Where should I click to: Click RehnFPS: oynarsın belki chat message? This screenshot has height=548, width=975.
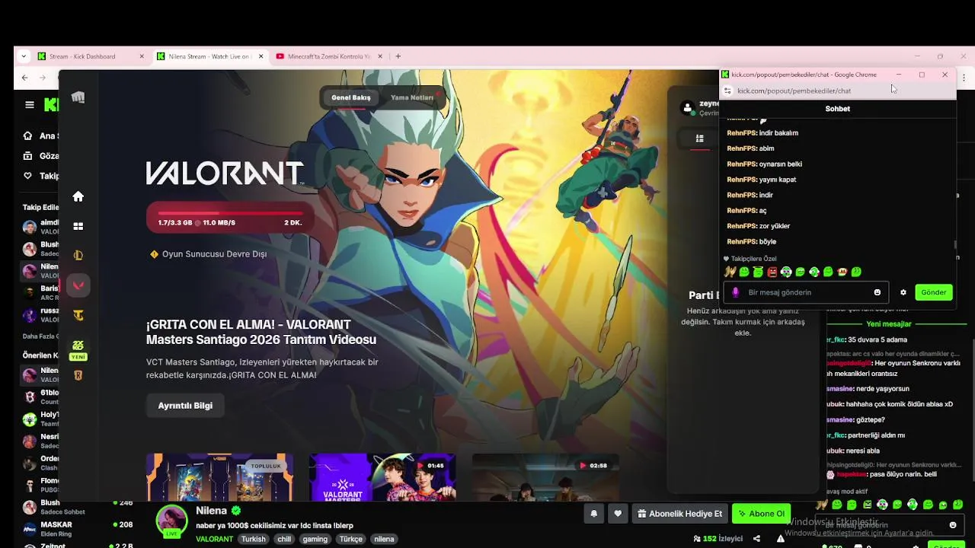pos(764,164)
